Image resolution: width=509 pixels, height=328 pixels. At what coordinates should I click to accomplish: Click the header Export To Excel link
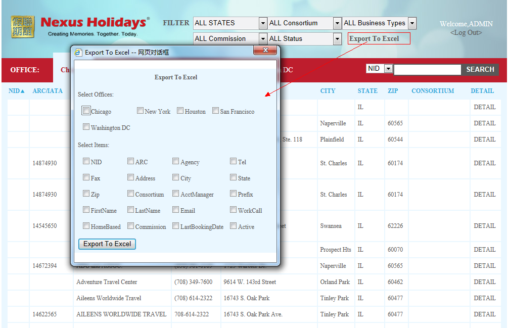374,38
